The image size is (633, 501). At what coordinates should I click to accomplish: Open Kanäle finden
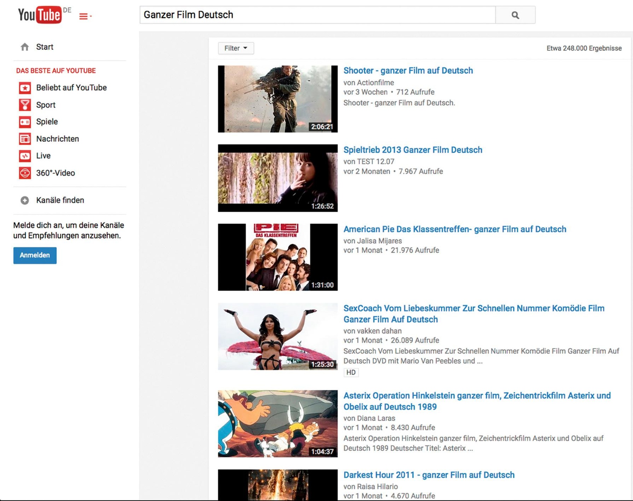point(60,200)
